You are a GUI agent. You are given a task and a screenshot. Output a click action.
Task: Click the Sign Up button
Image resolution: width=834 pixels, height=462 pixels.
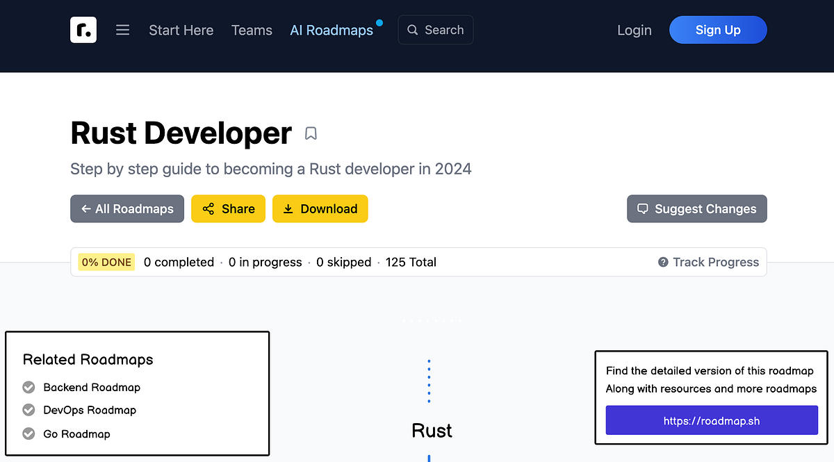tap(718, 30)
